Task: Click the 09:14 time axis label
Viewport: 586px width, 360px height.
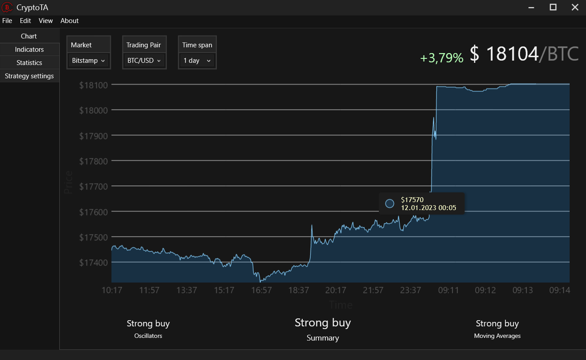Action: [x=560, y=290]
